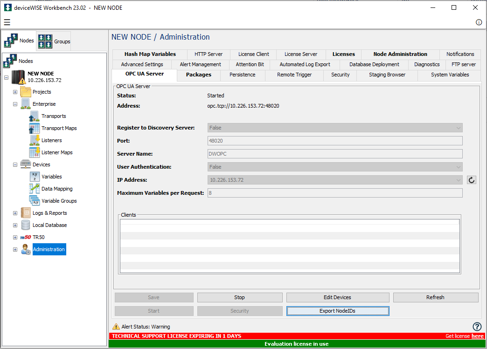Click the Alert Status: Warning text

(x=146, y=327)
